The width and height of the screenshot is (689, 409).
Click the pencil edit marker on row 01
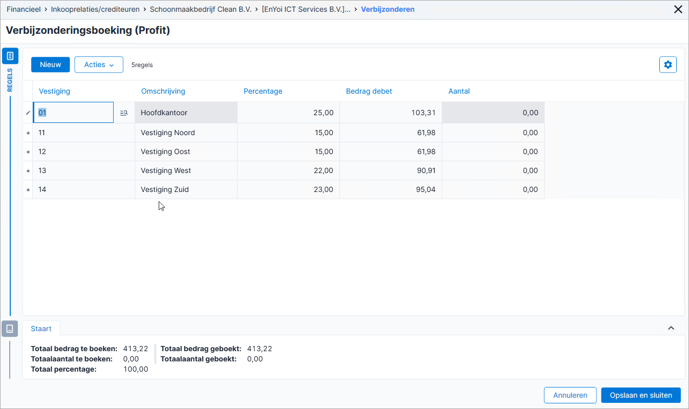coord(28,113)
